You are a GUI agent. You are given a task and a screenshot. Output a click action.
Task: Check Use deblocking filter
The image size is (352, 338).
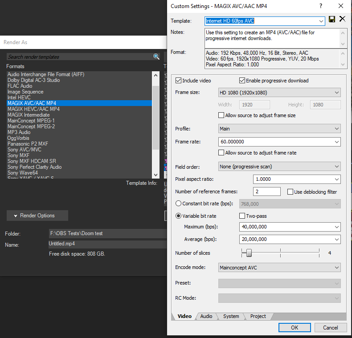point(290,191)
